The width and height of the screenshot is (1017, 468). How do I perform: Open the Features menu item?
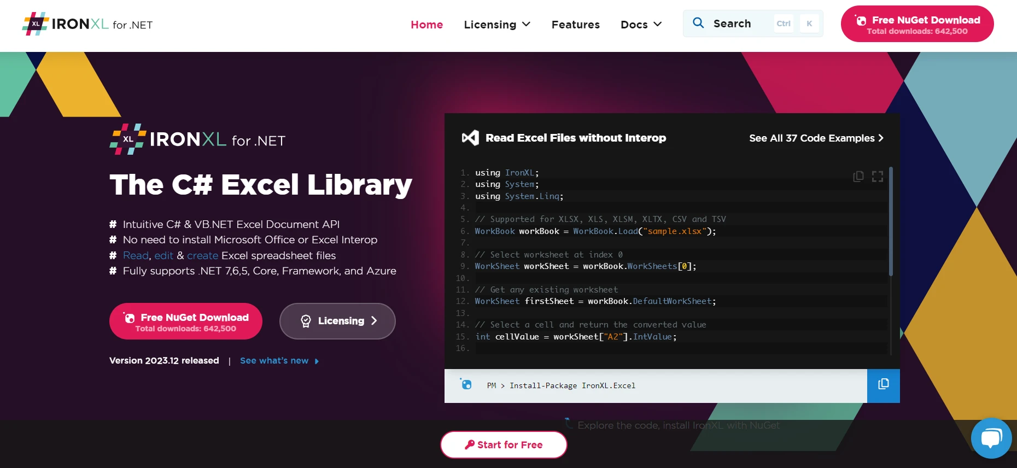(x=575, y=25)
